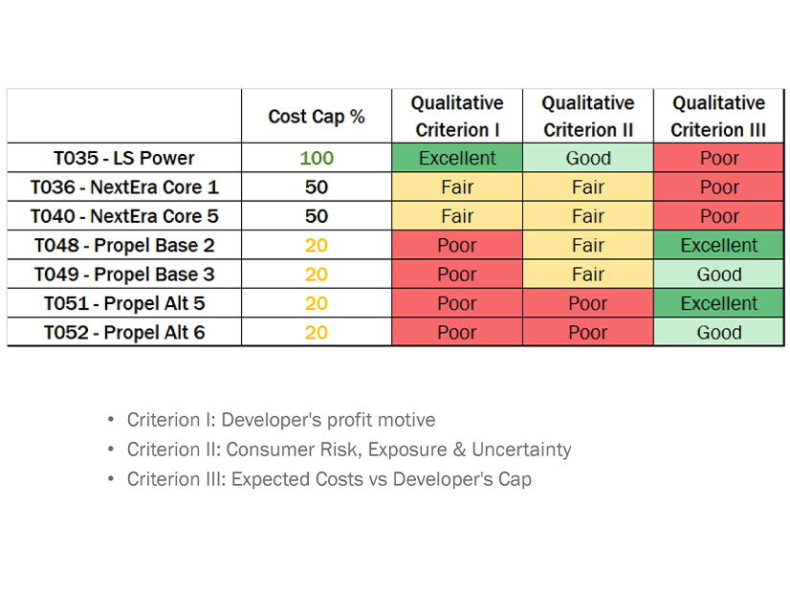Viewport: 790px width, 593px height.
Task: Click the Qualitative Criterion III column header
Action: [x=719, y=117]
